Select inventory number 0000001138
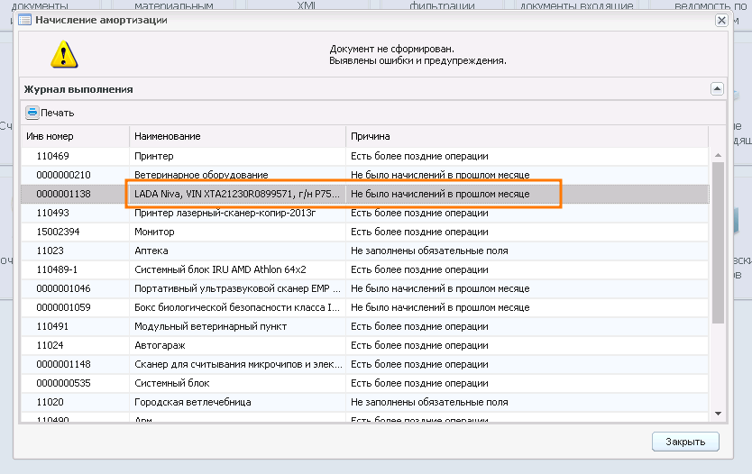 pyautogui.click(x=63, y=194)
